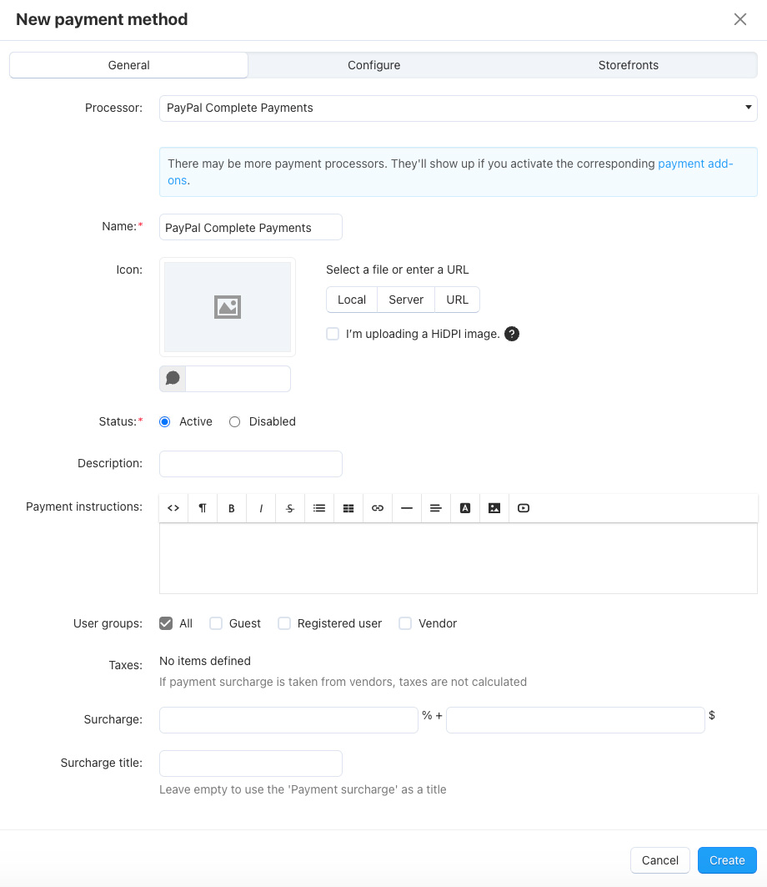Insert a hyperlink in payment instructions
Image resolution: width=767 pixels, height=887 pixels.
[x=377, y=507]
